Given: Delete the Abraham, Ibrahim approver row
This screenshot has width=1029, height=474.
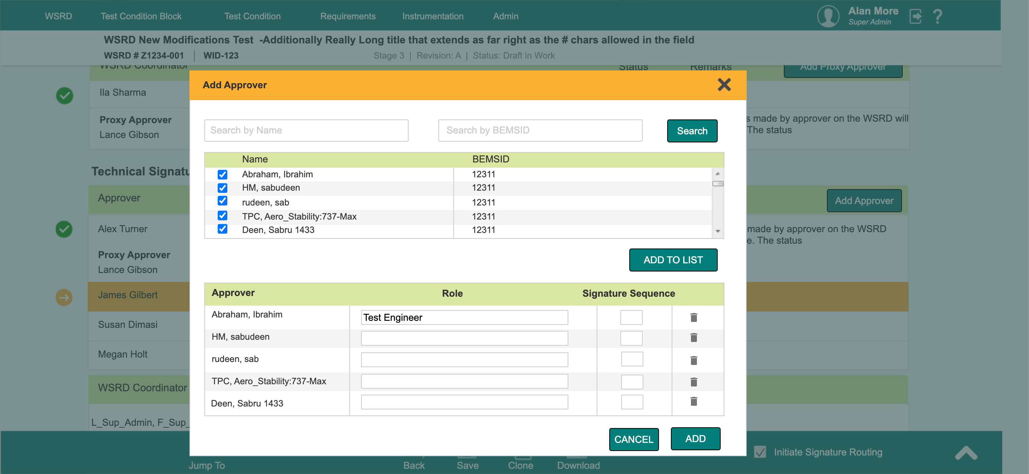Looking at the screenshot, I should [x=694, y=317].
